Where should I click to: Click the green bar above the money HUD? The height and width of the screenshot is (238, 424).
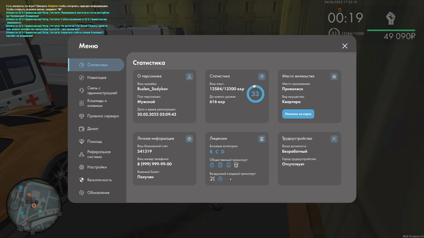pos(391,30)
